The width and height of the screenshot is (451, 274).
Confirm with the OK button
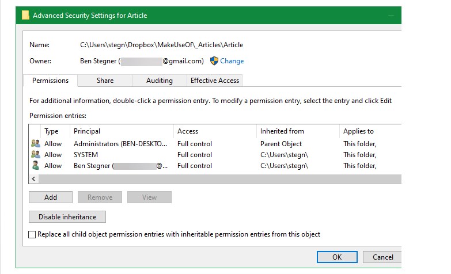coord(337,257)
